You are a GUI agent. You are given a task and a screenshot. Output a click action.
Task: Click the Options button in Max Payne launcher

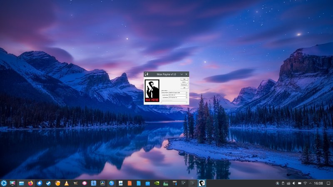[184, 82]
